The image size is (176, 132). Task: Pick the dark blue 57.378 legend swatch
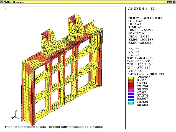(x=131, y=97)
